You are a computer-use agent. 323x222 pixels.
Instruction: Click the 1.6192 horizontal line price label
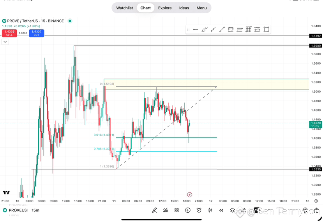coord(316,36)
